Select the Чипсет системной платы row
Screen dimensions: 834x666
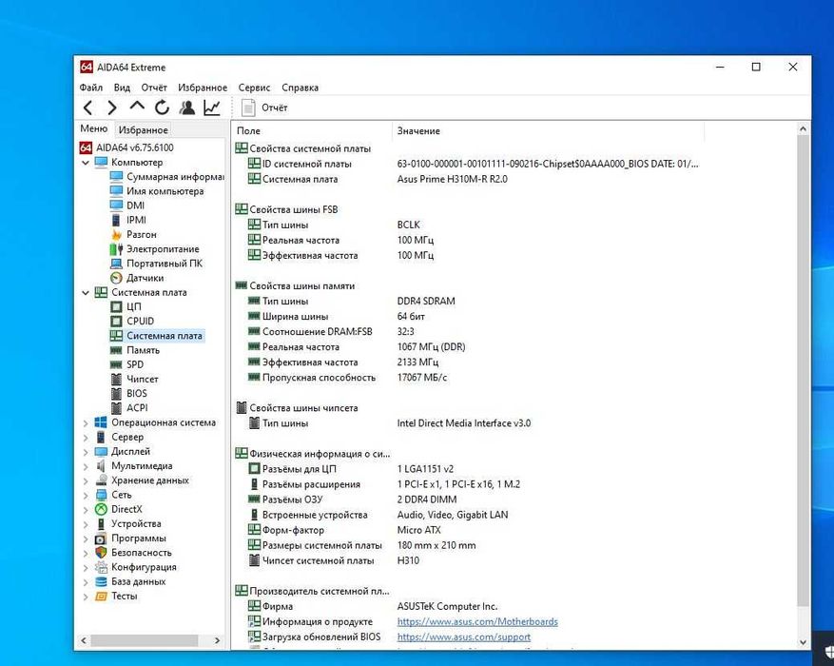point(334,560)
